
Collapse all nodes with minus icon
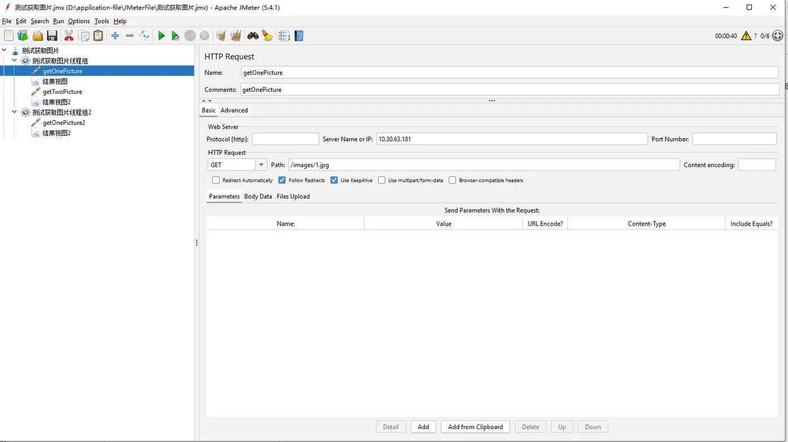129,36
